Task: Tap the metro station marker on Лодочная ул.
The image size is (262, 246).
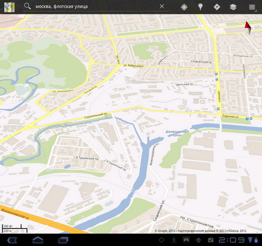Action: (x=248, y=119)
